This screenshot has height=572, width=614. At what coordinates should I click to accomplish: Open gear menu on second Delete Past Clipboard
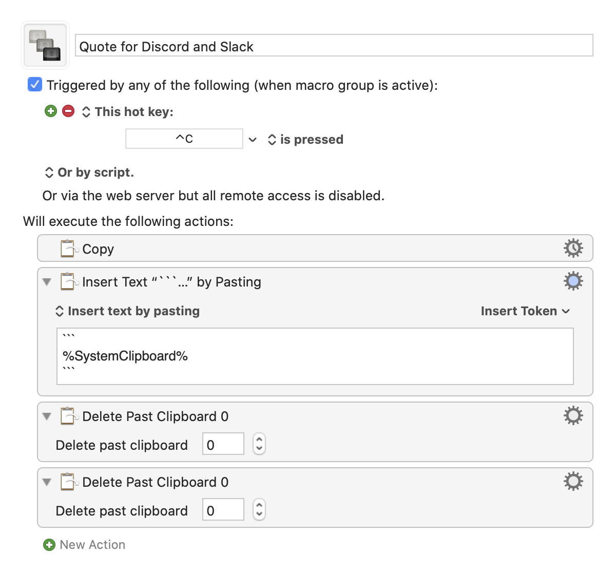point(573,481)
